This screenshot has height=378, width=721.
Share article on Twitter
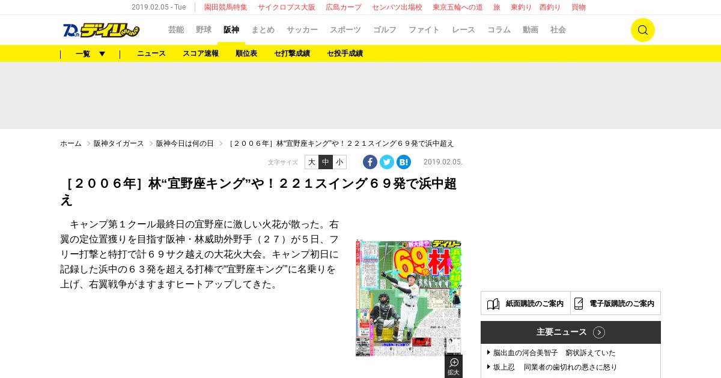pos(387,162)
